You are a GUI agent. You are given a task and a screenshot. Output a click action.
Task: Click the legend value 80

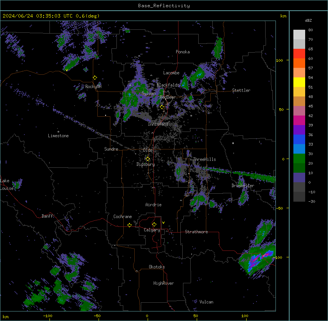coord(310,30)
